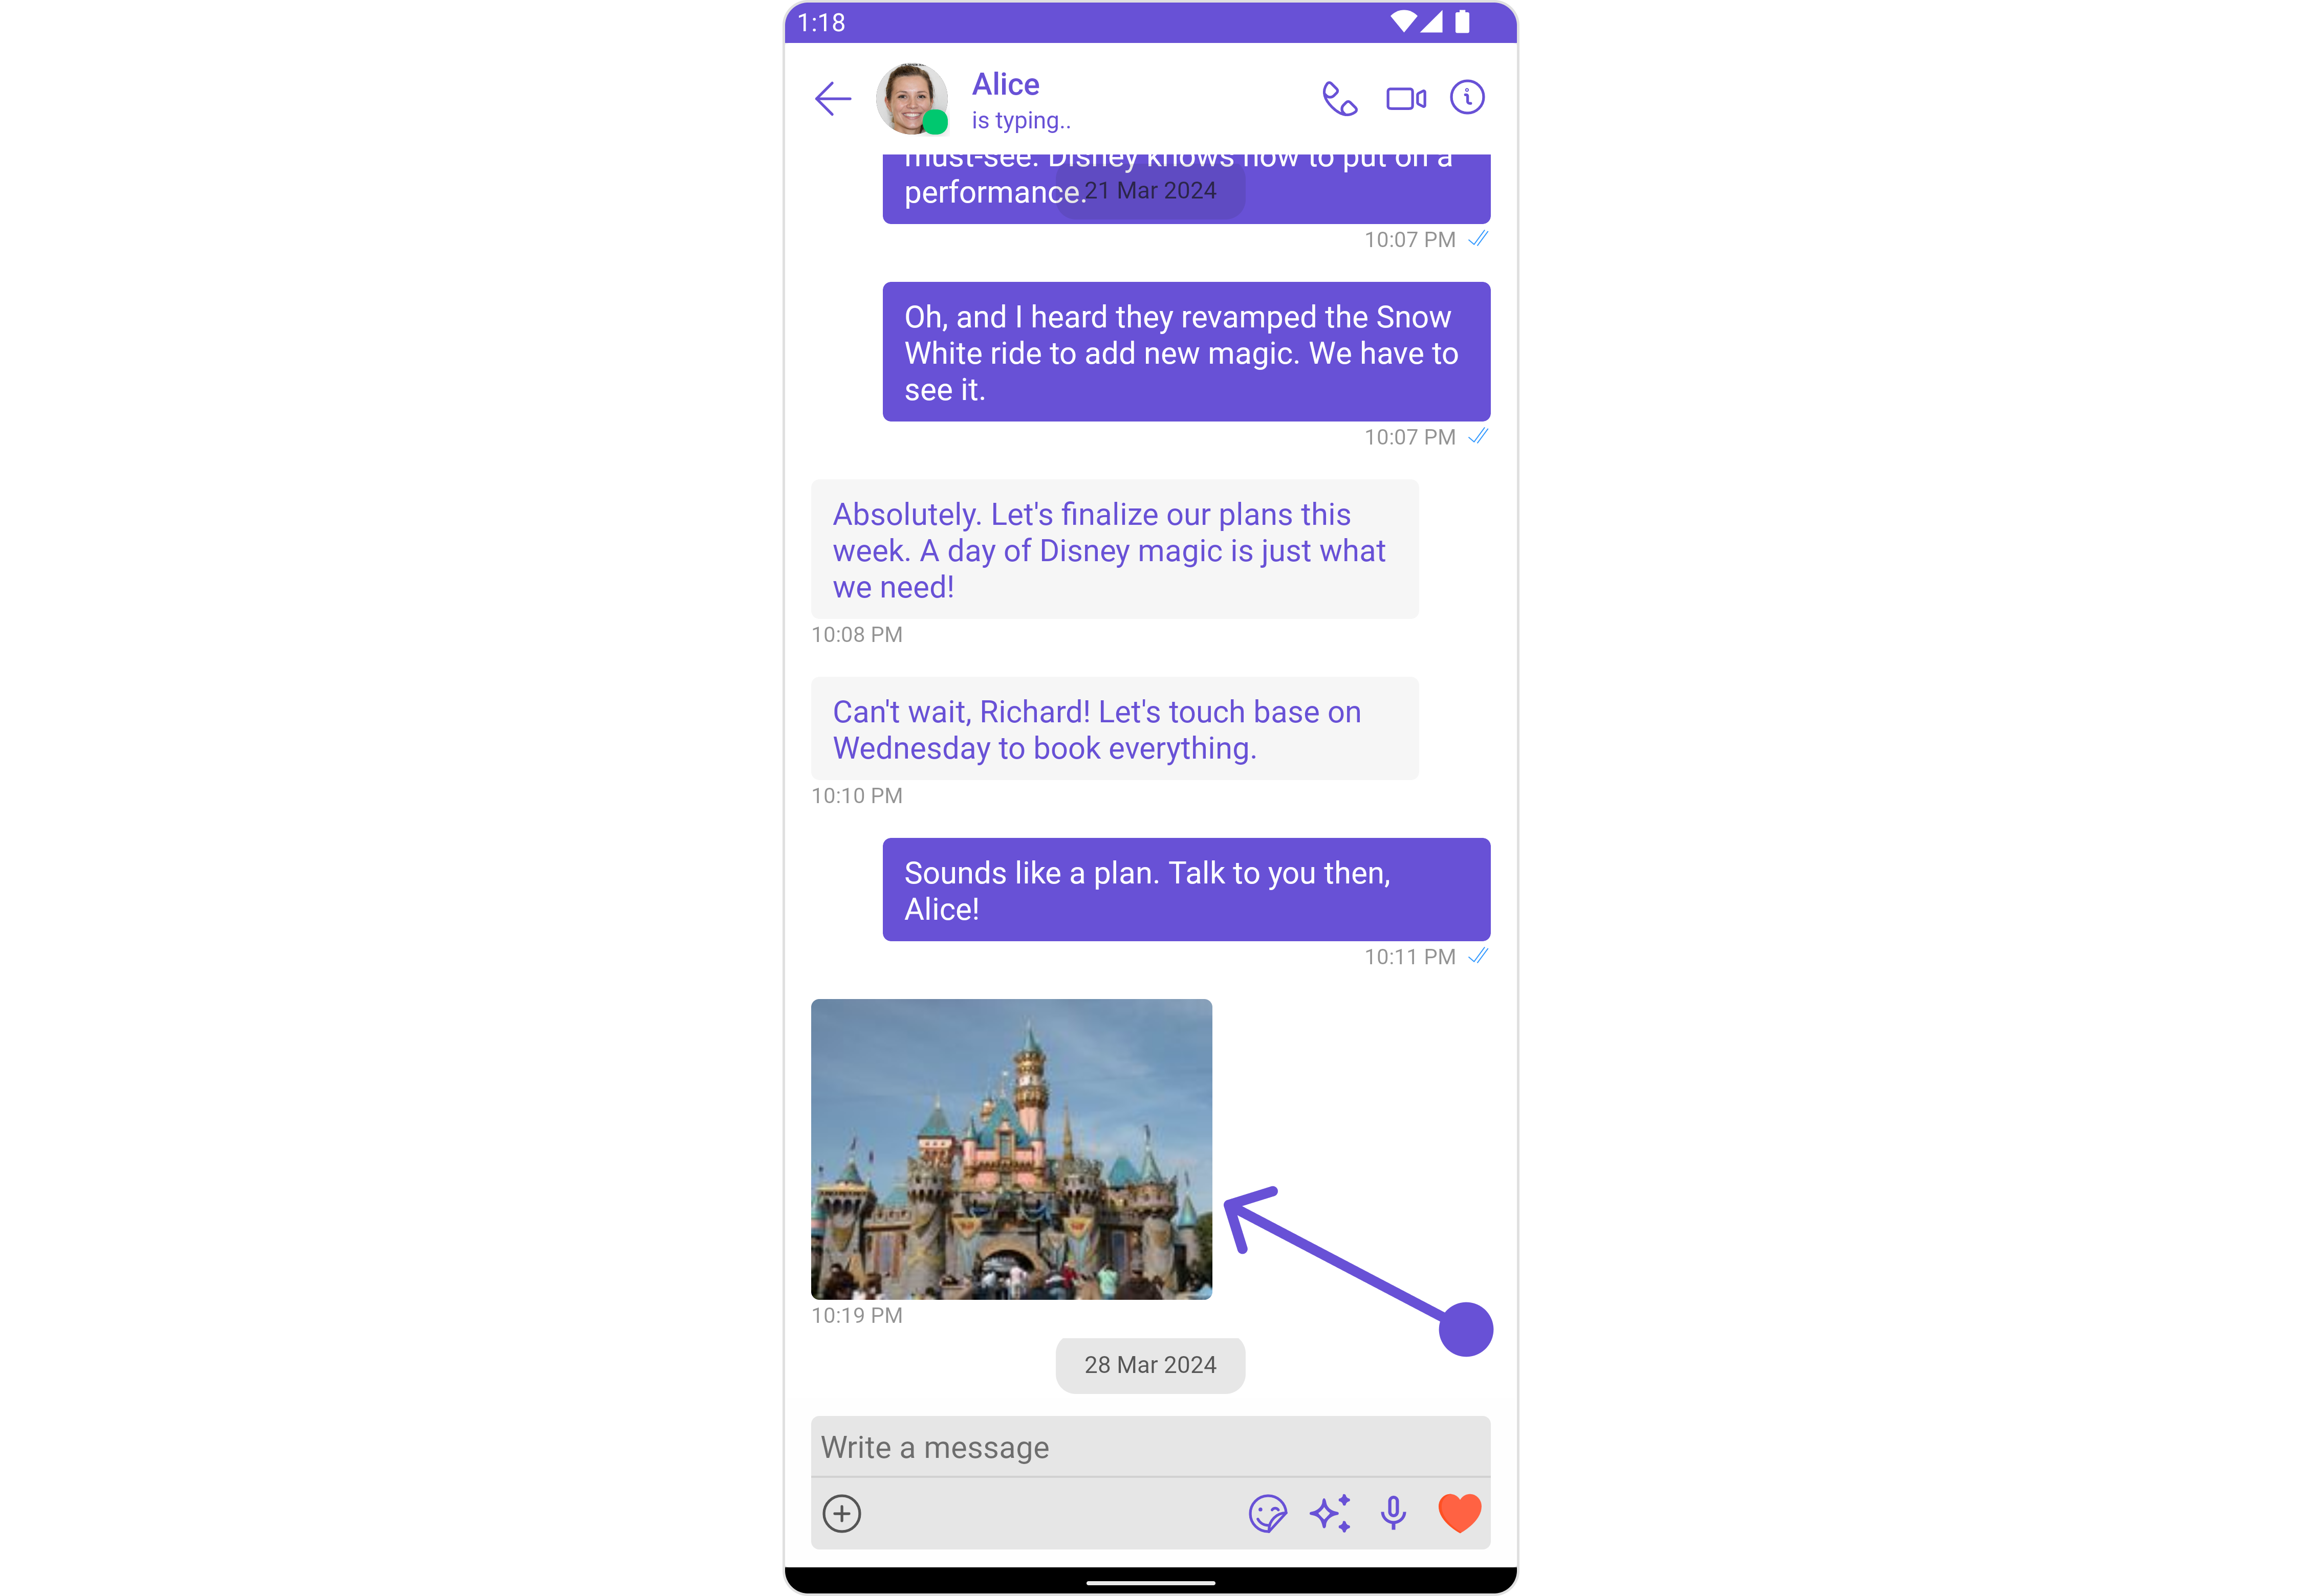The image size is (2302, 1596).
Task: Focus the Write a message field
Action: [1149, 1447]
